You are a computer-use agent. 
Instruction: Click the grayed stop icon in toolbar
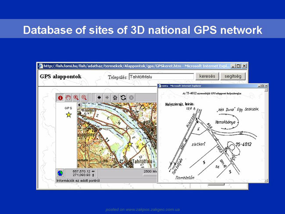tap(131, 98)
